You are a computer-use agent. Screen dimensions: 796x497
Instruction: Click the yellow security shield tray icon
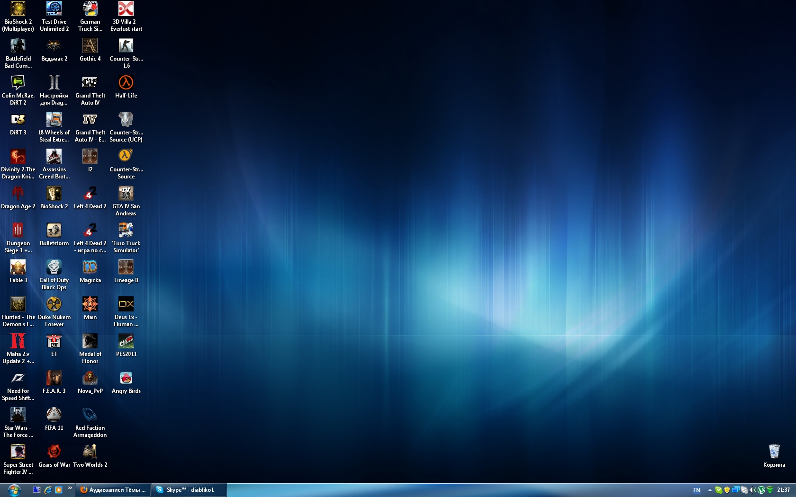pyautogui.click(x=727, y=490)
